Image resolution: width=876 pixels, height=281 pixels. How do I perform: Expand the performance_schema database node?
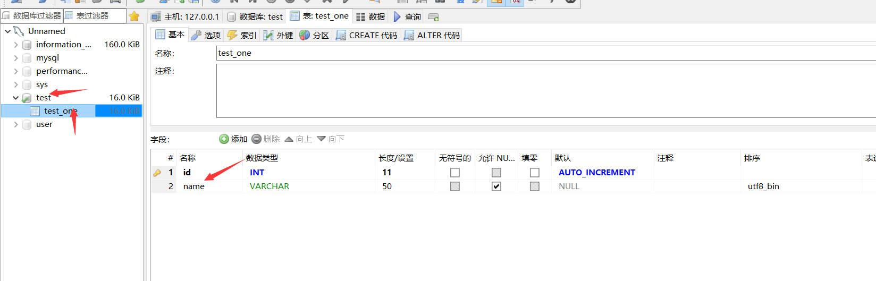point(16,71)
